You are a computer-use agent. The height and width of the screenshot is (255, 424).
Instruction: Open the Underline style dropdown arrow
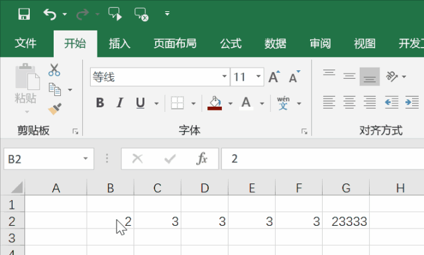[x=156, y=103]
